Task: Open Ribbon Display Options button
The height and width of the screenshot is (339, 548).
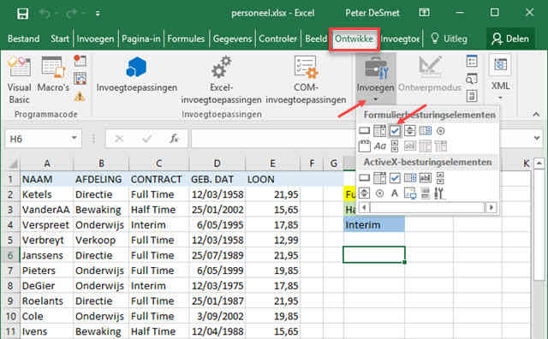Action: pos(425,13)
